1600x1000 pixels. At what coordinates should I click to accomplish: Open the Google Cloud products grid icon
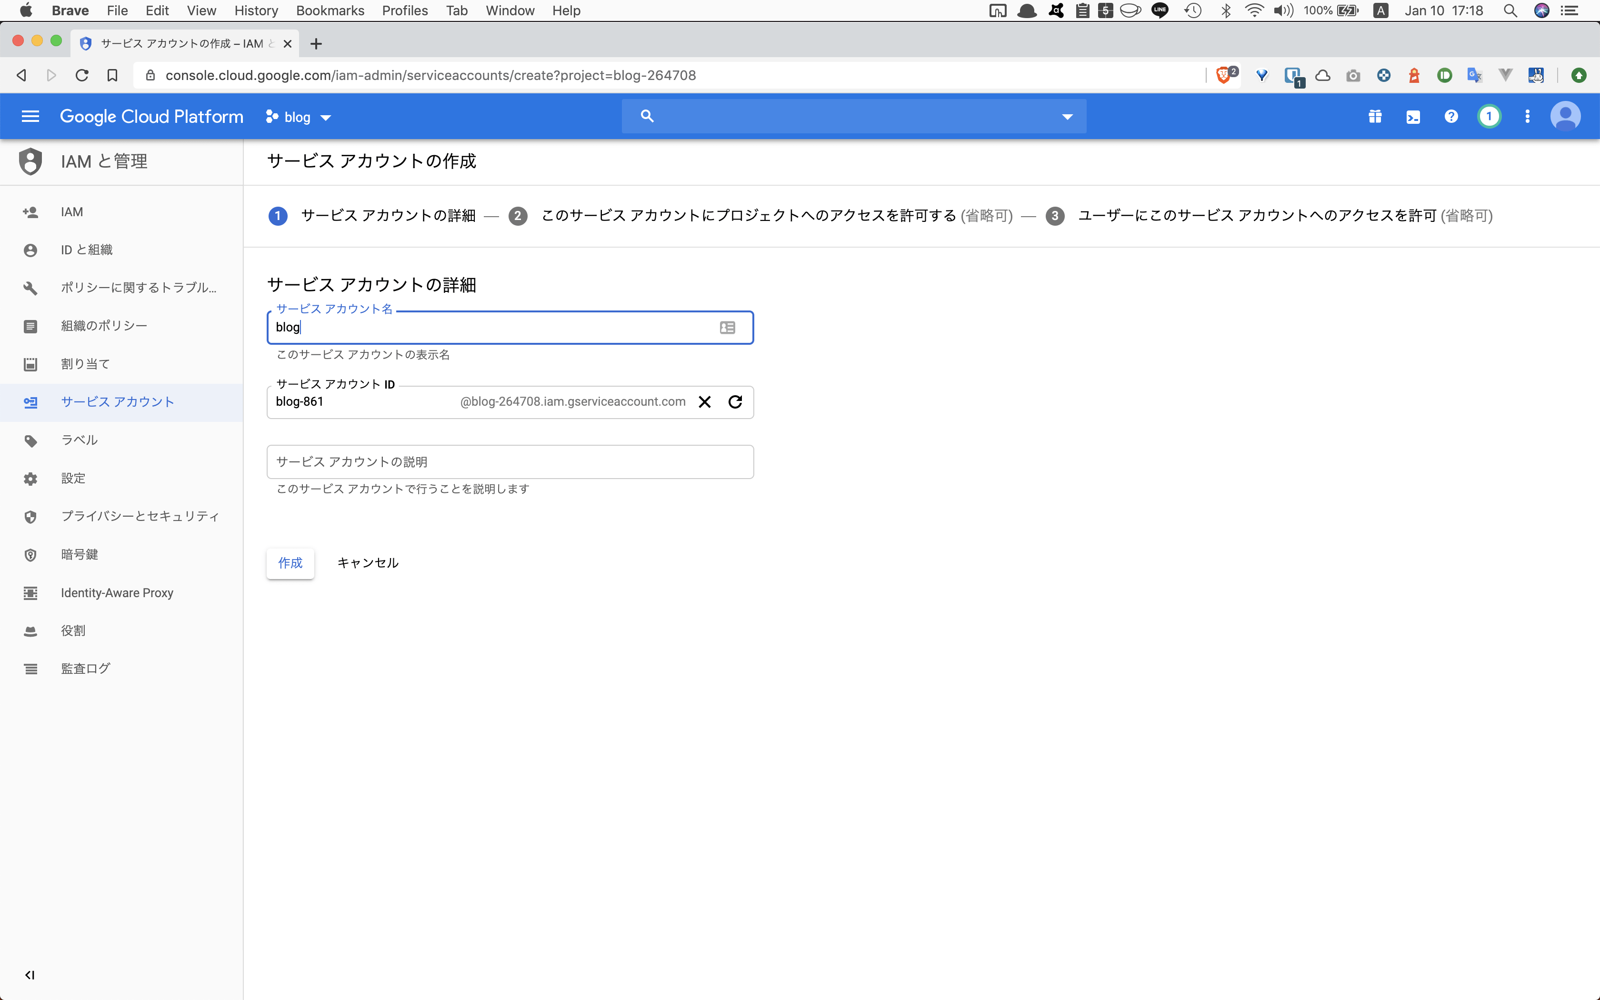pos(1375,116)
